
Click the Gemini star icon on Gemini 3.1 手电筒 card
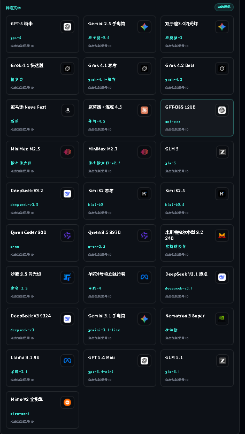[x=144, y=319]
